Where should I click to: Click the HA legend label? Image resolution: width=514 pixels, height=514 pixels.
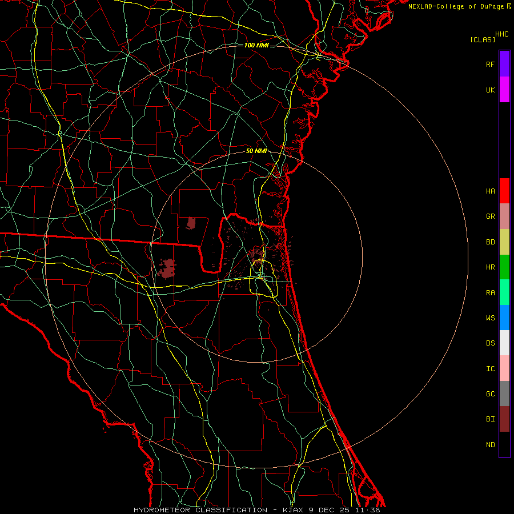click(x=490, y=191)
